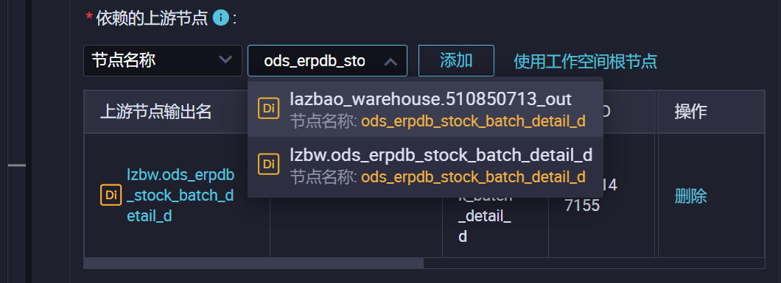Screen dimensions: 781x283
Task: Collapse the ods_erpdb_sto suggestion list with its up arrow
Action: [390, 62]
